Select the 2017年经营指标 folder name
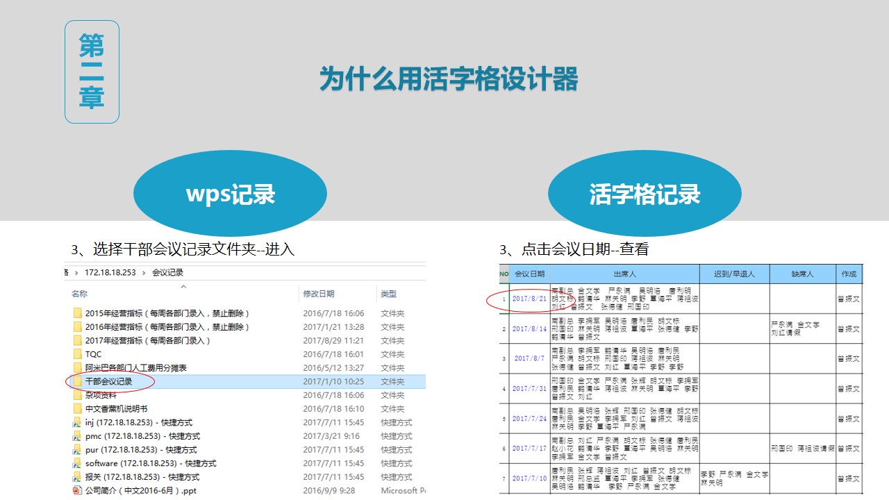This screenshot has height=500, width=889. 147,340
